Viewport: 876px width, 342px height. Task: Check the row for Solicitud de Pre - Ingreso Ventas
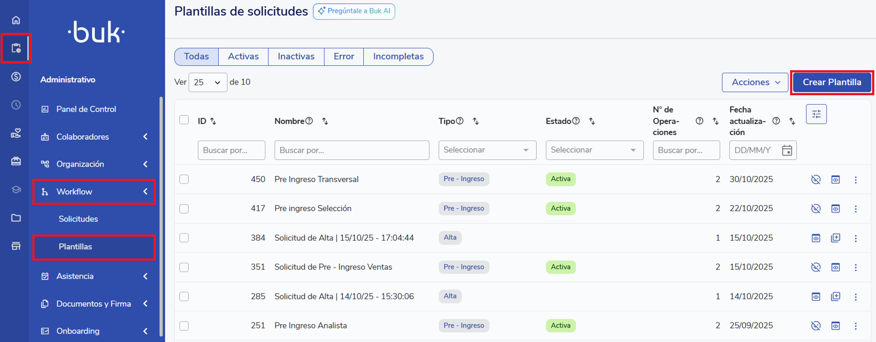[184, 267]
